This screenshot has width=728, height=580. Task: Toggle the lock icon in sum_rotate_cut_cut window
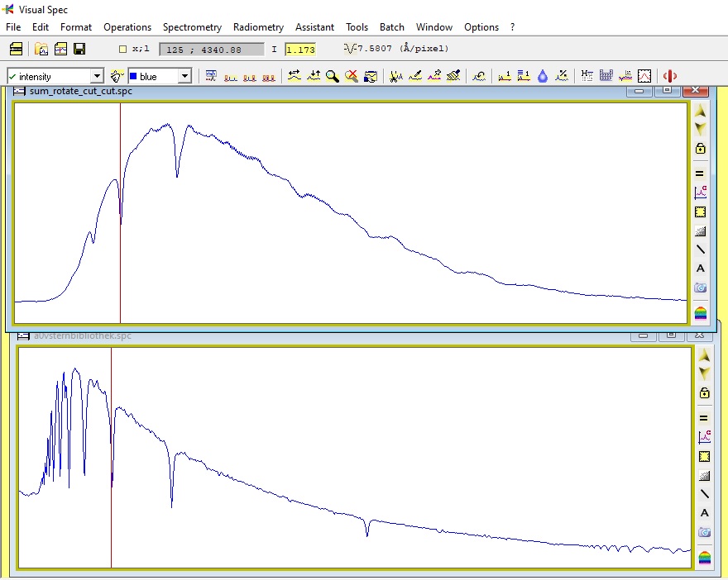click(x=700, y=149)
